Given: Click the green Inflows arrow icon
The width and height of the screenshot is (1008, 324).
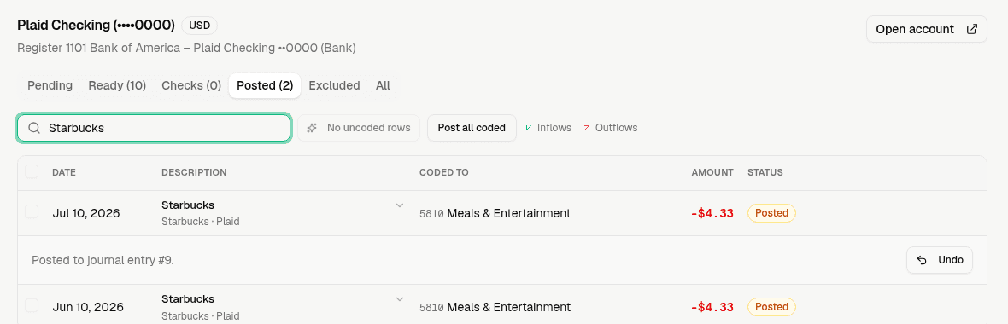Looking at the screenshot, I should [529, 128].
